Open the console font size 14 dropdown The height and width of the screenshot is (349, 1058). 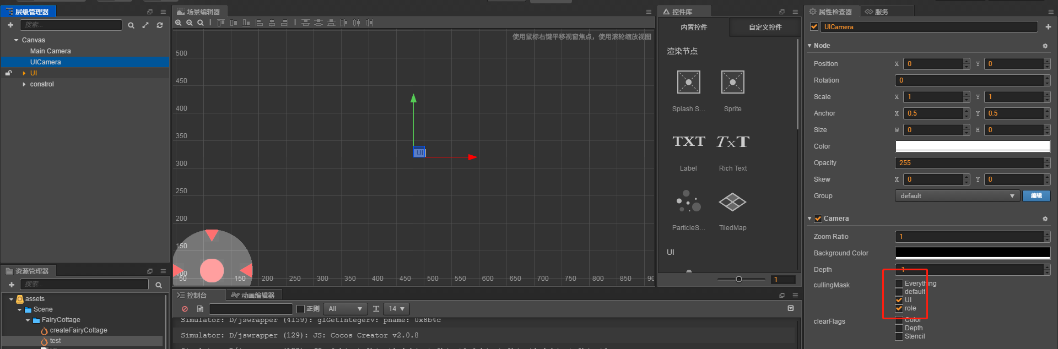click(x=396, y=309)
